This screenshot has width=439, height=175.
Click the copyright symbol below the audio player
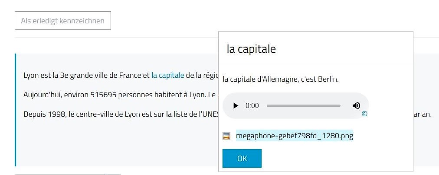[364, 114]
